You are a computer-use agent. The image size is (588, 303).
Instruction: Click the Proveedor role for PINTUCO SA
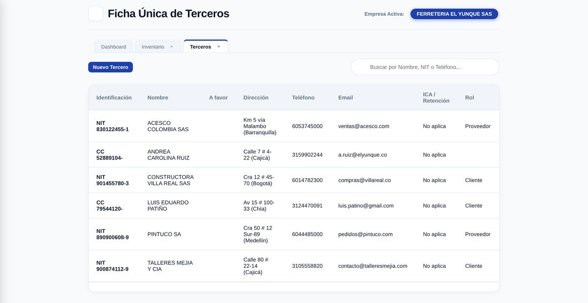point(478,234)
